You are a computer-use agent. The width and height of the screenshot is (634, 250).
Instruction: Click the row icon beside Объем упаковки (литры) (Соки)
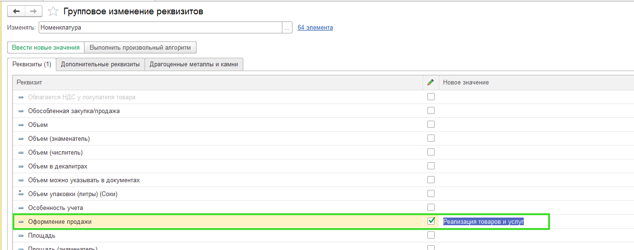coord(21,194)
